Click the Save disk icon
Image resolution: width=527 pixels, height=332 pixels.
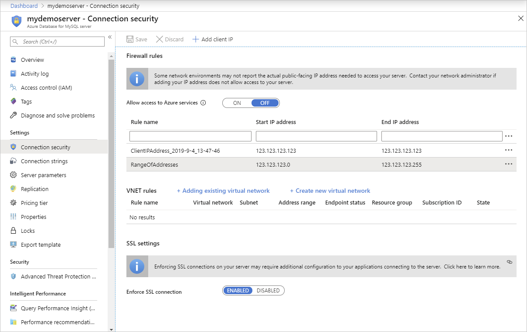[130, 39]
